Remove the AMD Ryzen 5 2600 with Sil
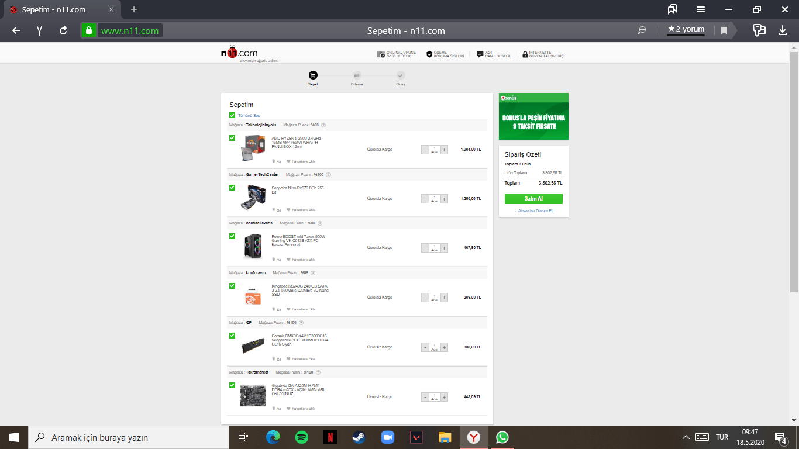Image resolution: width=799 pixels, height=449 pixels. 276,161
